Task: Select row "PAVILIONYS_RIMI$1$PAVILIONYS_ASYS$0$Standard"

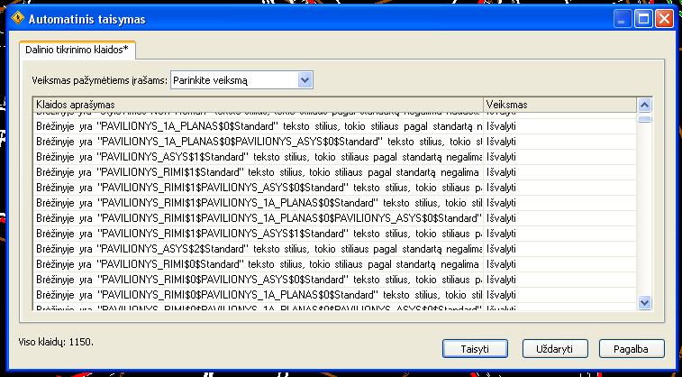Action: pyautogui.click(x=334, y=188)
